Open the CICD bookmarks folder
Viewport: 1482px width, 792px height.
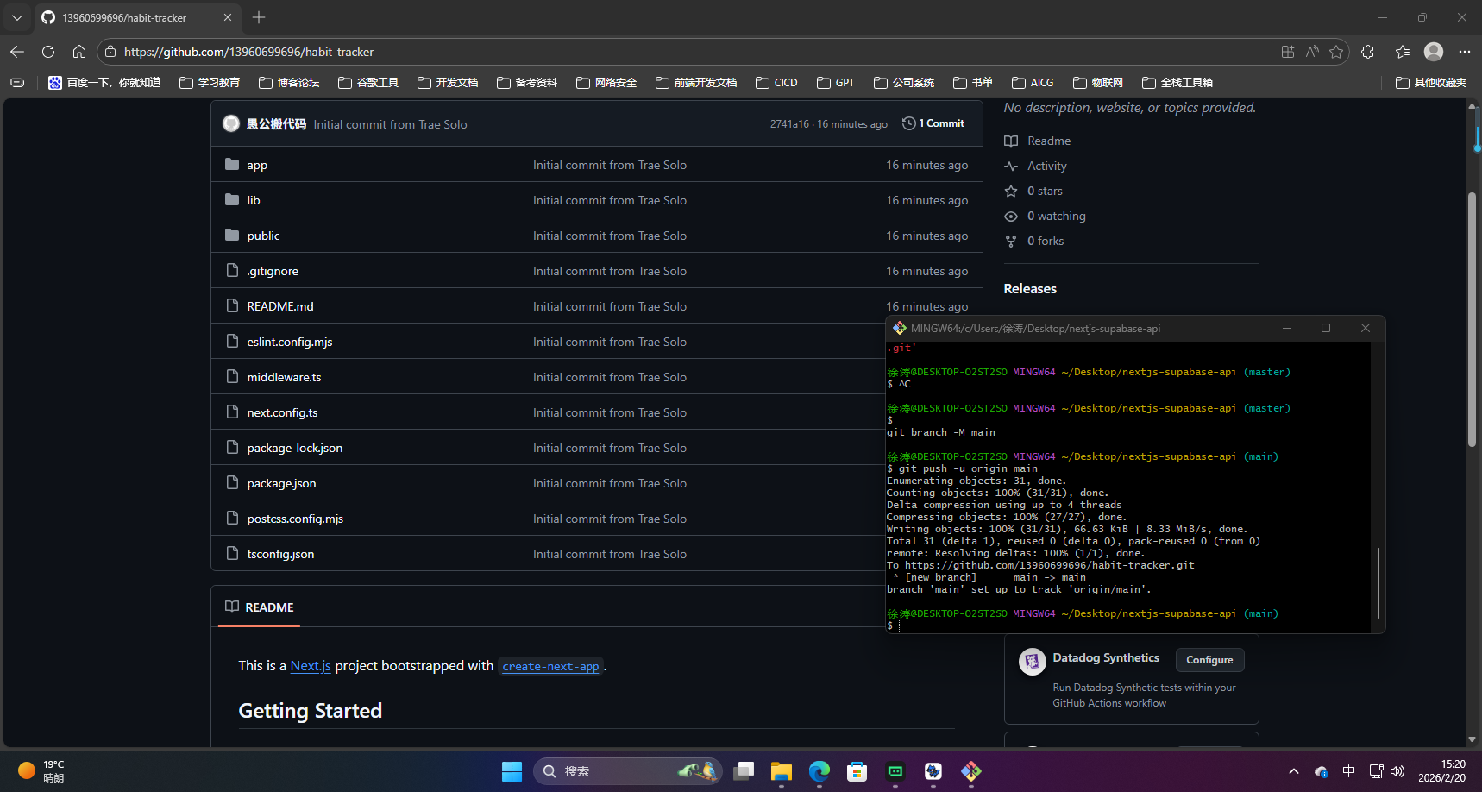pyautogui.click(x=776, y=83)
